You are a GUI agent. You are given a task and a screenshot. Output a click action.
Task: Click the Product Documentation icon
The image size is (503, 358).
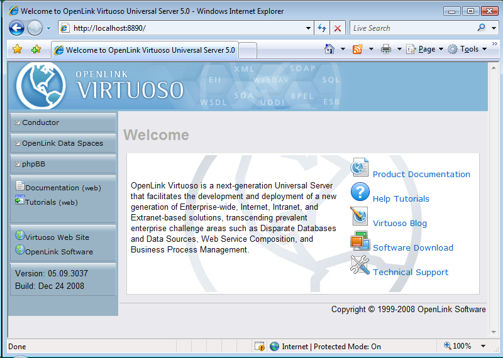[359, 167]
